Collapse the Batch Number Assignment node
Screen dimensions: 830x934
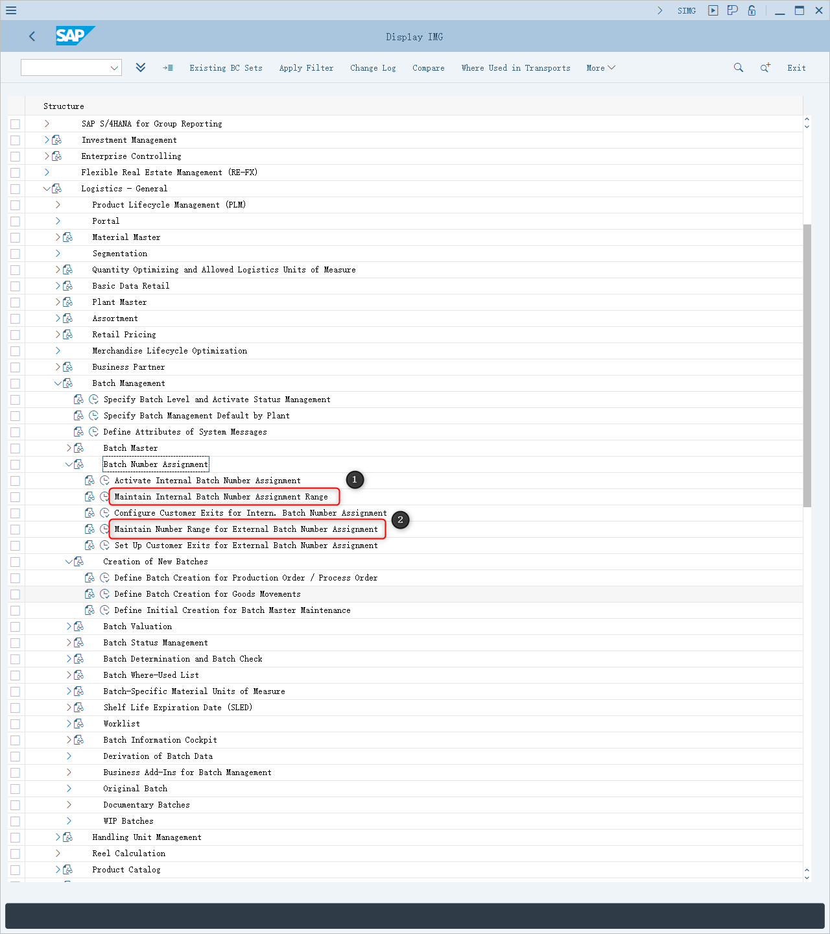(x=69, y=464)
